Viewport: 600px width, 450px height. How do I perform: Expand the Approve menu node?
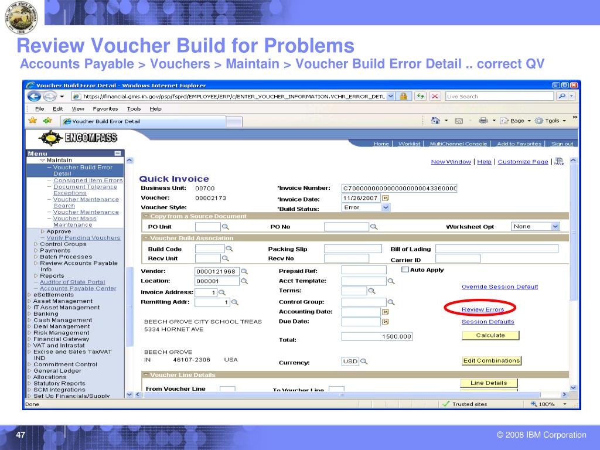click(42, 231)
